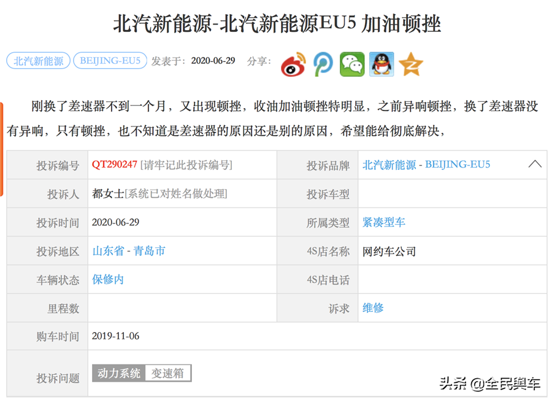
Task: Click the 维修 demand link
Action: pyautogui.click(x=373, y=308)
